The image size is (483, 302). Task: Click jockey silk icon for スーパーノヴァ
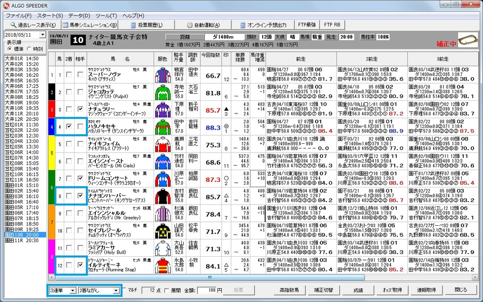[163, 75]
